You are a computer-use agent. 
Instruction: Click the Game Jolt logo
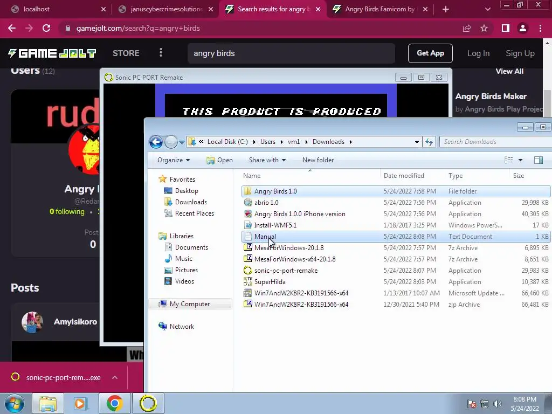pyautogui.click(x=52, y=53)
